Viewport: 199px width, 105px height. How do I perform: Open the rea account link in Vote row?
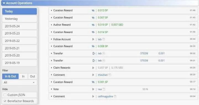tap(99, 89)
